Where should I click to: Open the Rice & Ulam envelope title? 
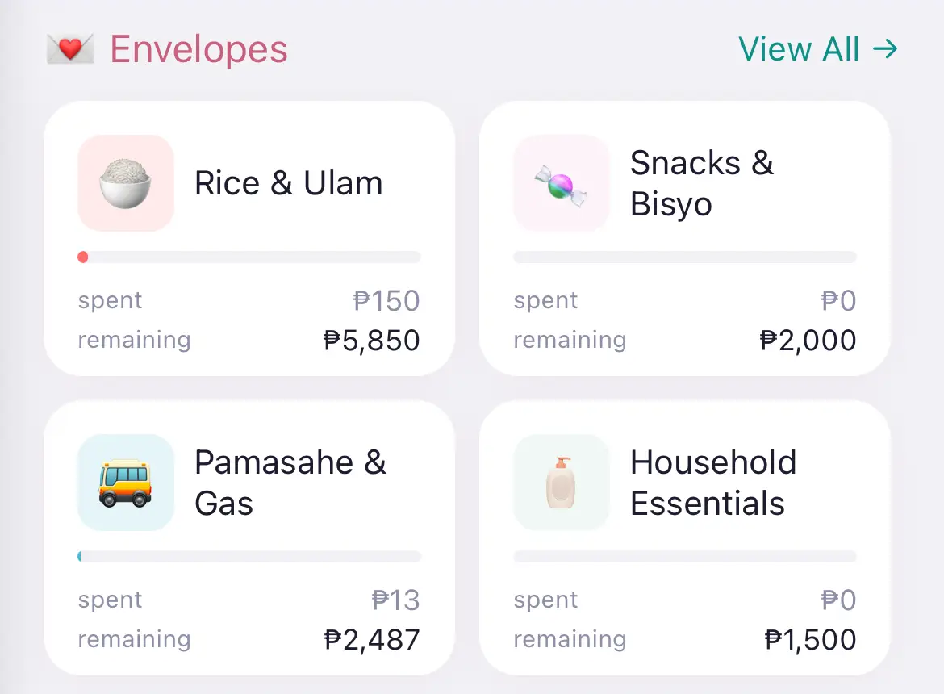pyautogui.click(x=288, y=183)
